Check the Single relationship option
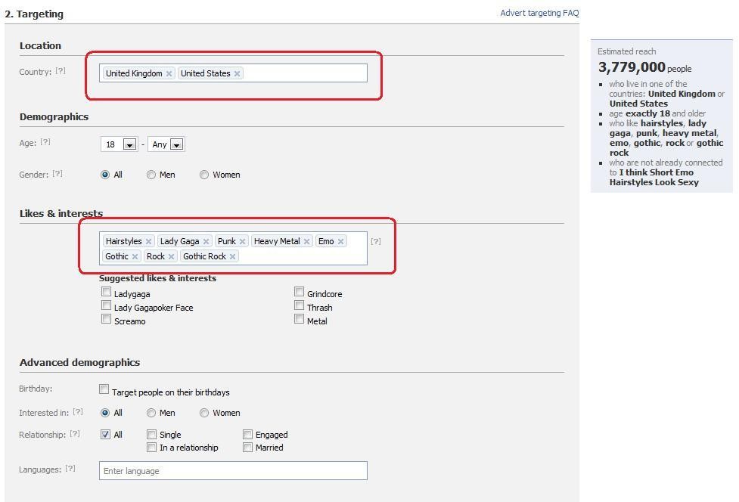The height and width of the screenshot is (502, 739). (x=152, y=435)
